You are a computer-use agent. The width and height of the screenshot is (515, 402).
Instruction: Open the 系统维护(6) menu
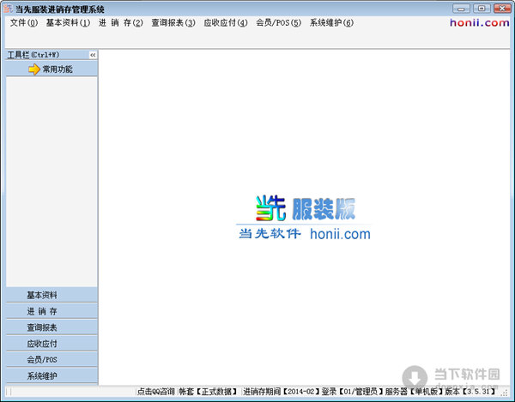pos(331,22)
